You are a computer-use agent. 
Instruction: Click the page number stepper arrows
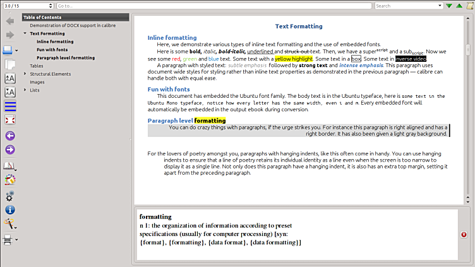pos(51,6)
